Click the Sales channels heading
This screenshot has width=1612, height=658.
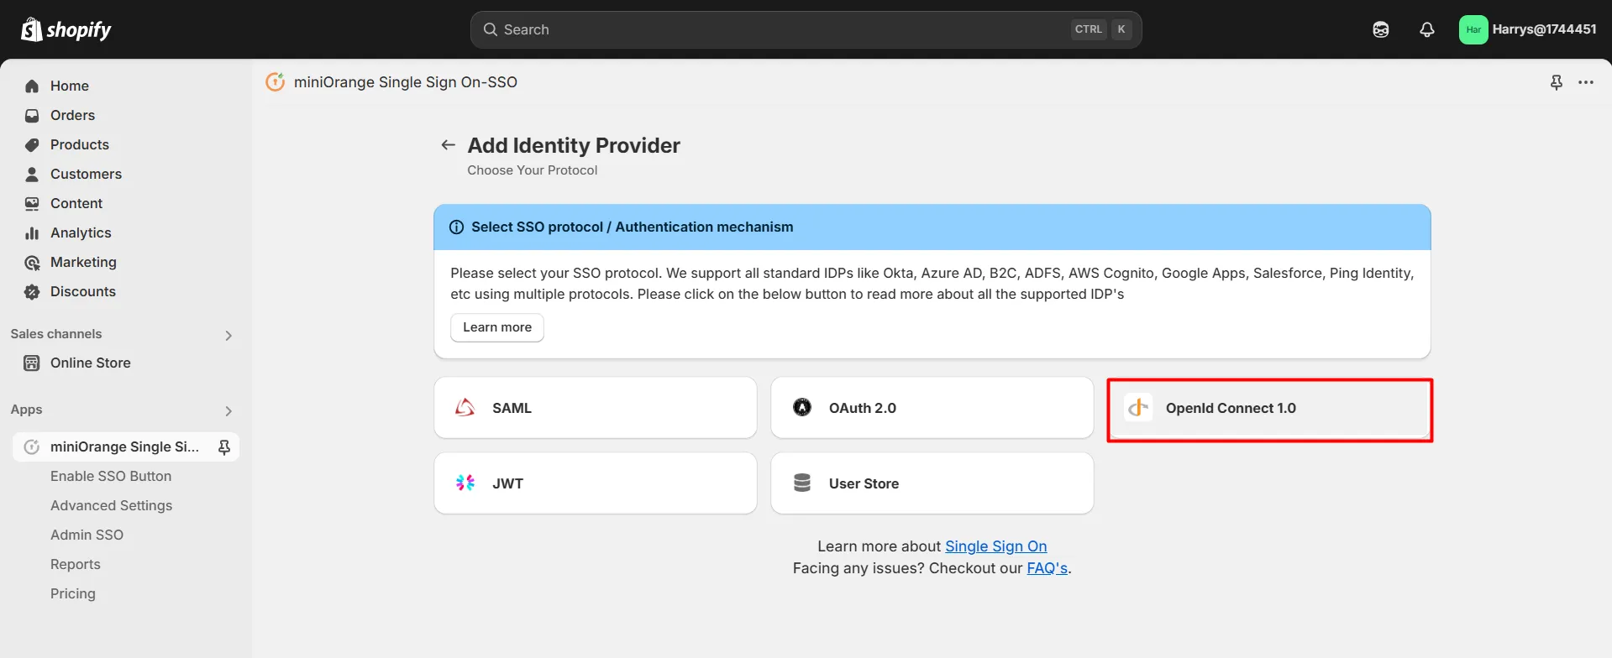56,334
